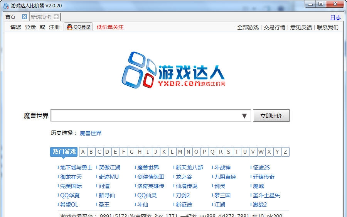Screen dimensions: 347x217
Task: Click the app icon in title bar
Action: click(6, 5)
